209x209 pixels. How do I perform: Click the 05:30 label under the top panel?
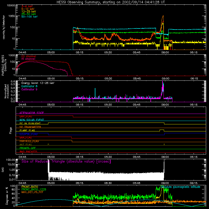(x=108, y=53)
